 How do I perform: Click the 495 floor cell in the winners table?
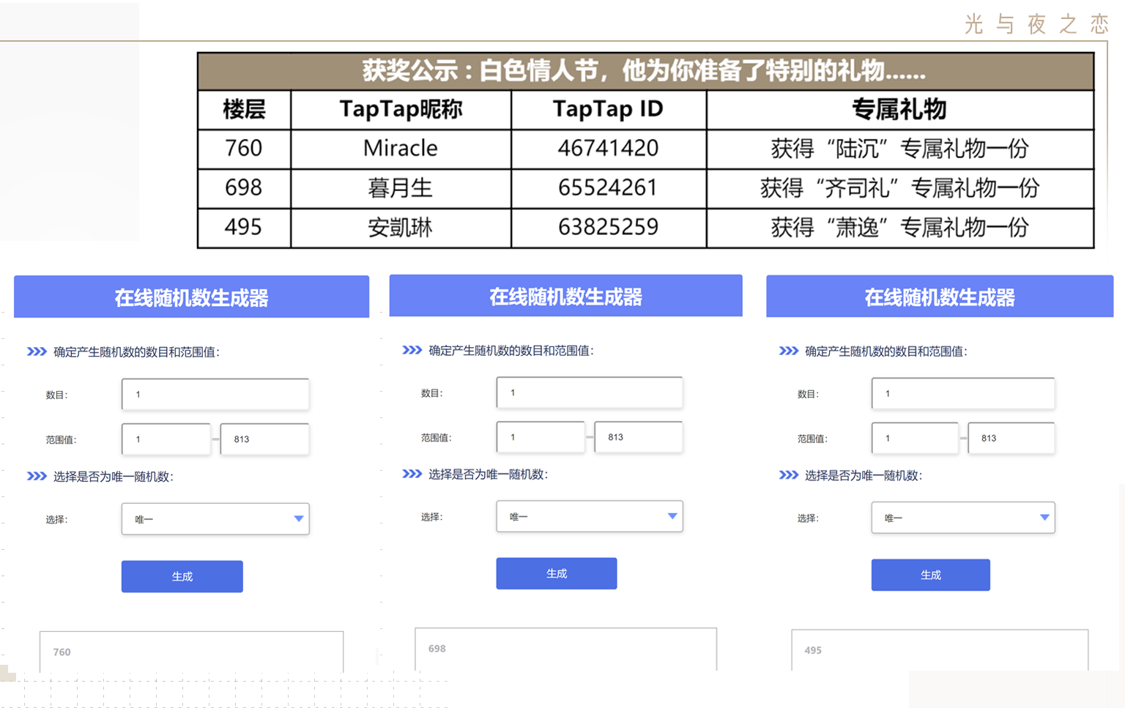click(x=244, y=228)
